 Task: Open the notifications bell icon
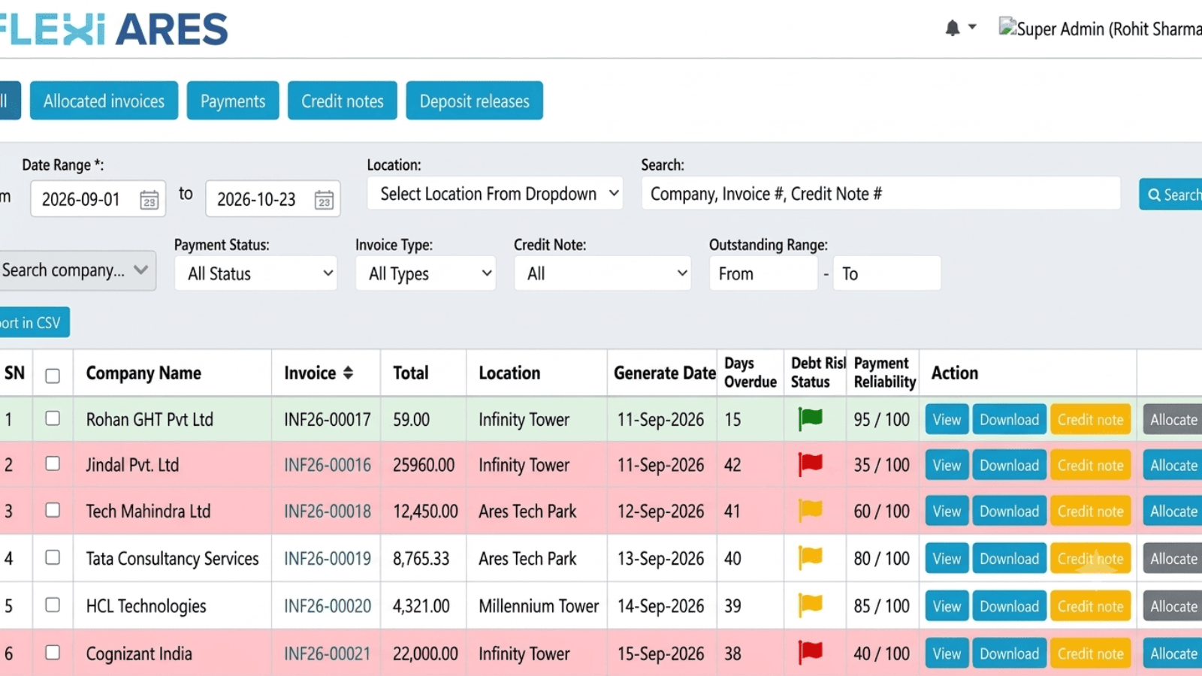click(952, 29)
